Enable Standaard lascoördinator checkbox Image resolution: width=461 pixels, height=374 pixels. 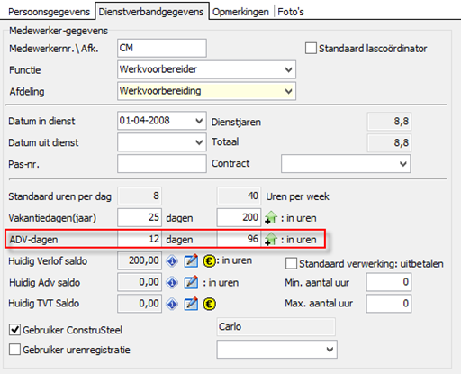click(x=311, y=49)
